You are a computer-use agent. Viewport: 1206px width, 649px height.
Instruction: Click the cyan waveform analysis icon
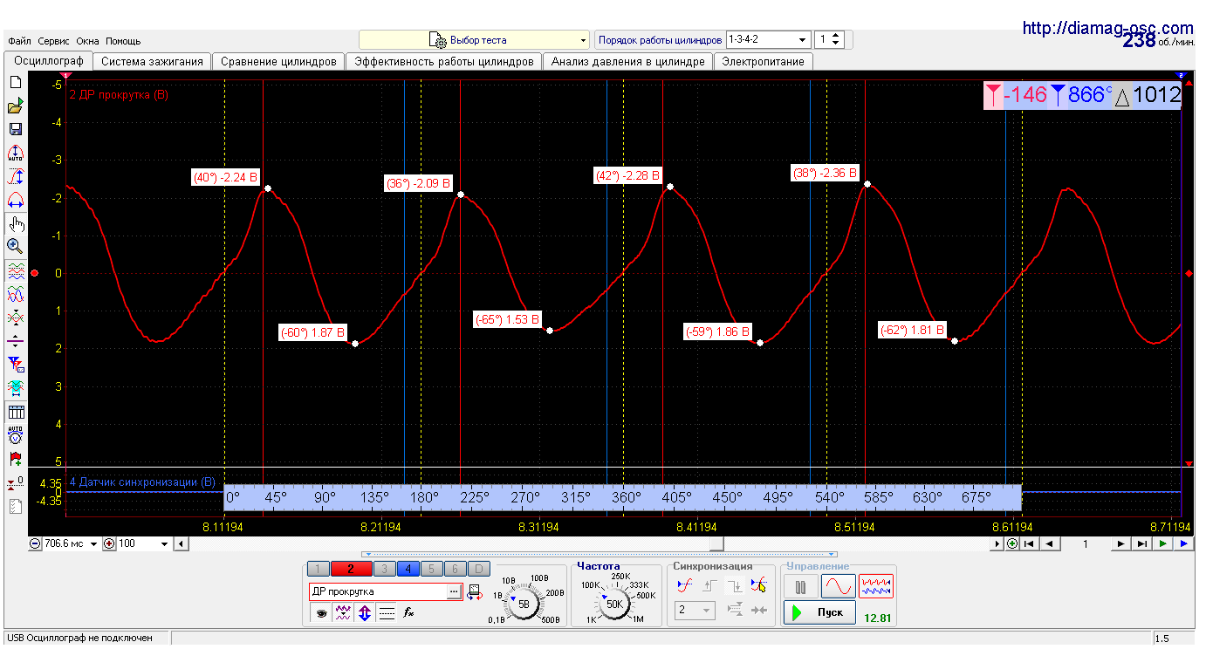[15, 386]
